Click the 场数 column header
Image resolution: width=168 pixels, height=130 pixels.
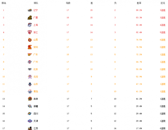coord(68,3)
